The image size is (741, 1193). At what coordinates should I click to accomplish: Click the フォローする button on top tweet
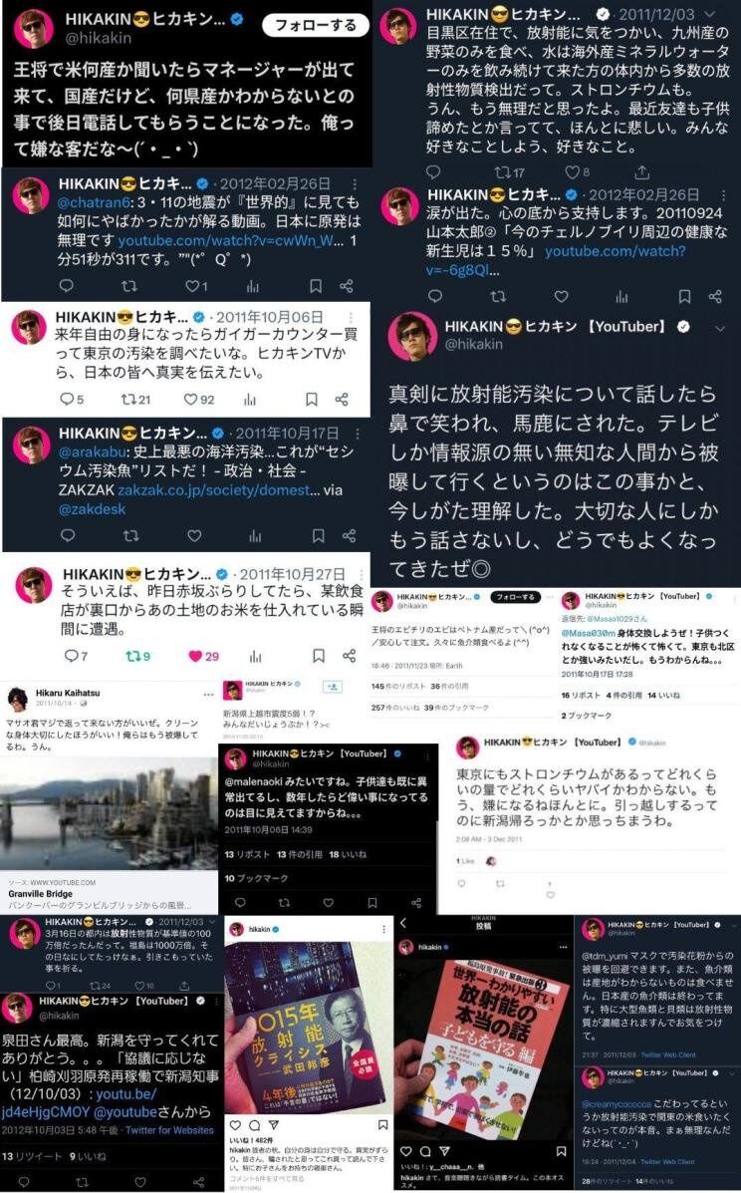click(x=315, y=25)
